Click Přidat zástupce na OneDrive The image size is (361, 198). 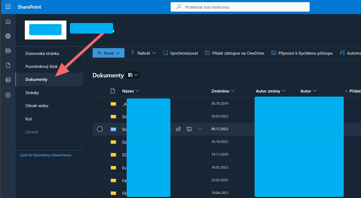(x=234, y=53)
